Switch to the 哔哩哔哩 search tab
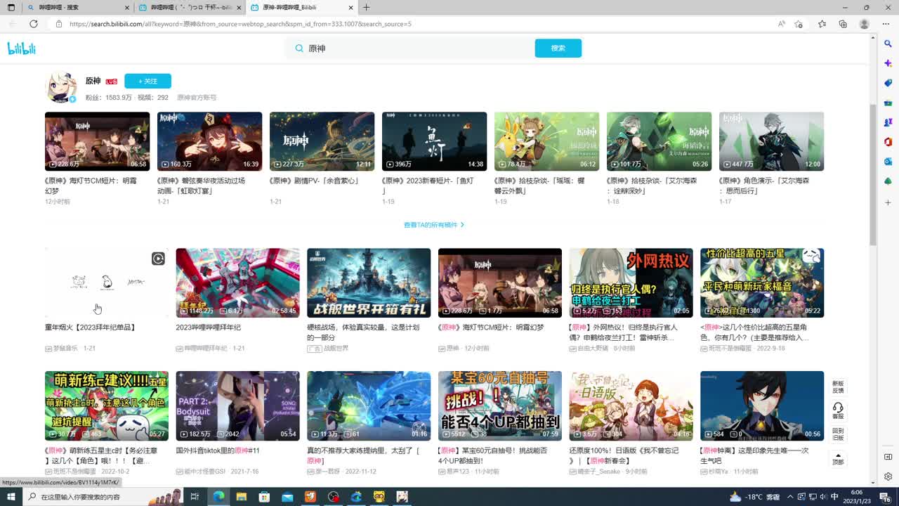Screen dimensions: 899x506 [70, 8]
